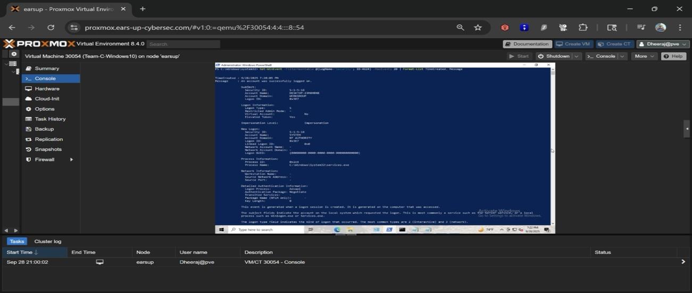Open the Backup section

(51, 129)
